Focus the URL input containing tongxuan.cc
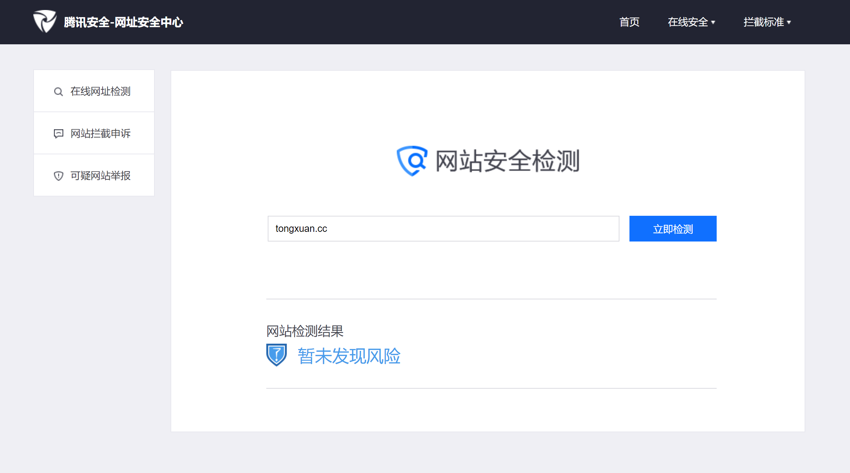Screen dimensions: 850x473 click(x=443, y=229)
